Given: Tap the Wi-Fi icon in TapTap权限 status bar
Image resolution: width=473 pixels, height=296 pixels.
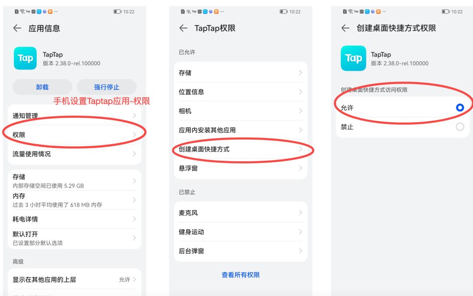Looking at the screenshot, I should (x=188, y=11).
